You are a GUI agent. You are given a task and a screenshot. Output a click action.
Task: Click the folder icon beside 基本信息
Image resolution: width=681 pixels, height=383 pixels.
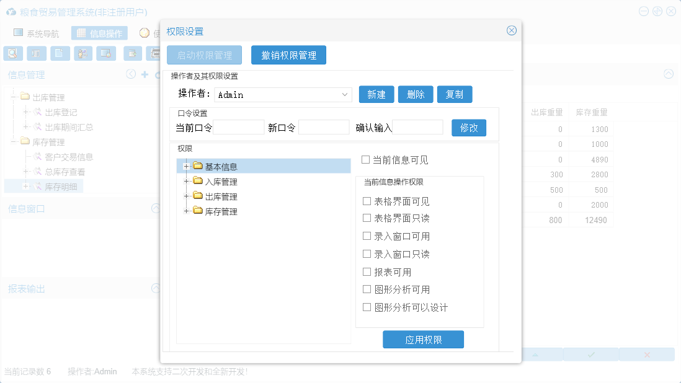click(x=198, y=166)
